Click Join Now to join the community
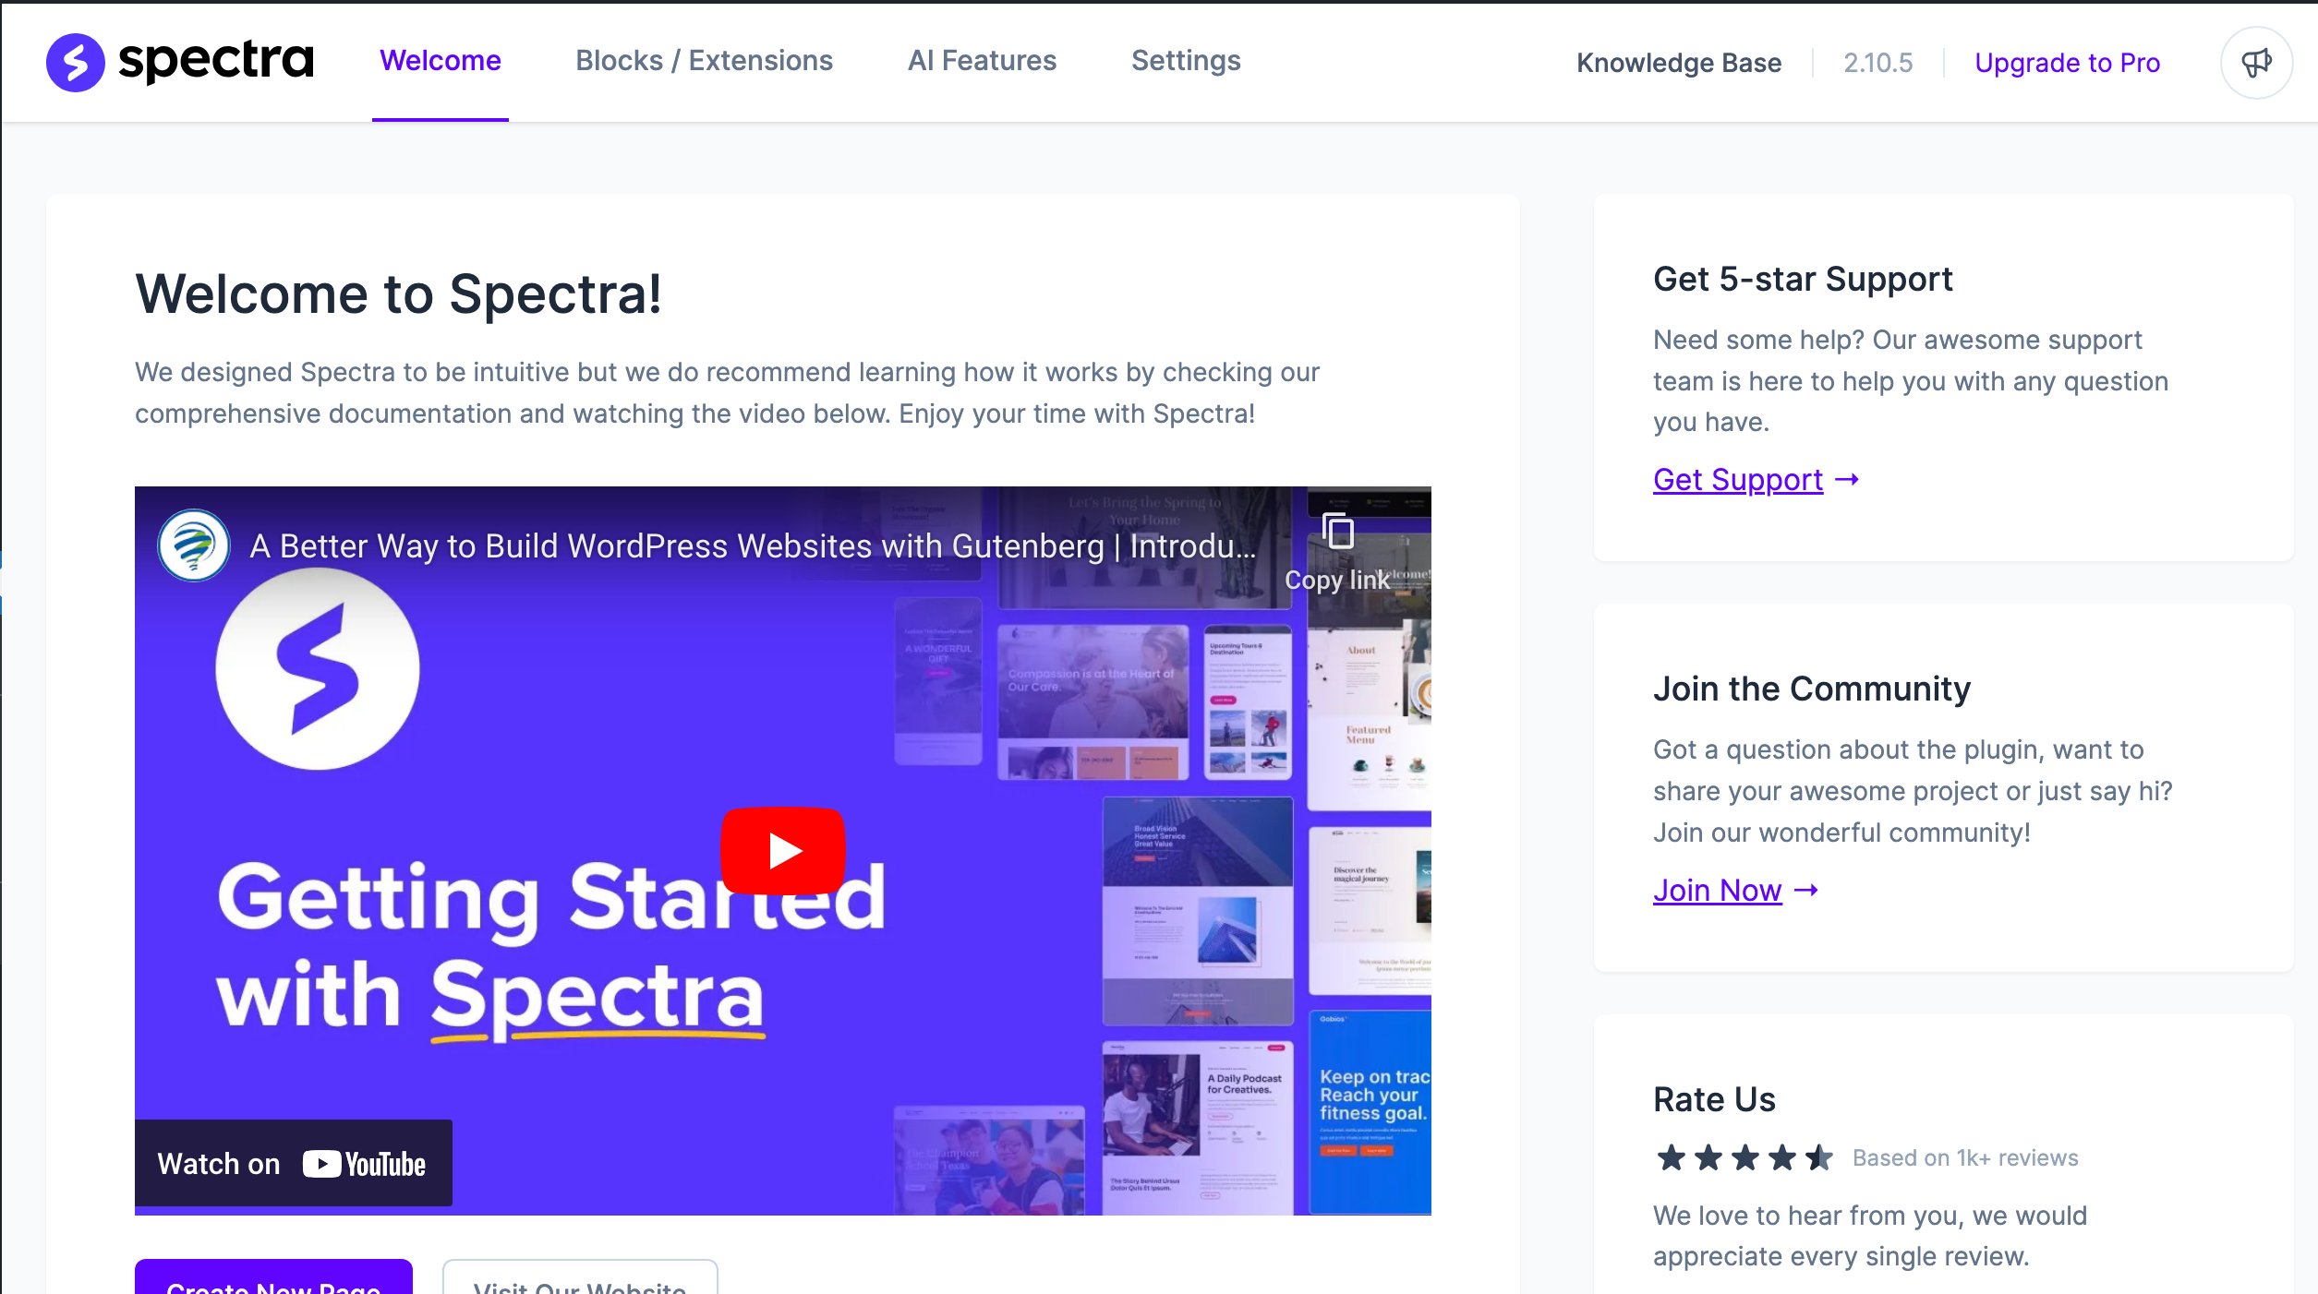The image size is (2318, 1294). pyautogui.click(x=1717, y=890)
